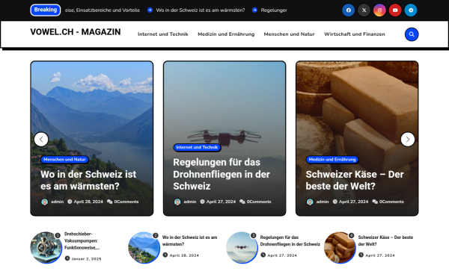Open slider article Wo in der Schweiz wärmsten

tap(88, 180)
